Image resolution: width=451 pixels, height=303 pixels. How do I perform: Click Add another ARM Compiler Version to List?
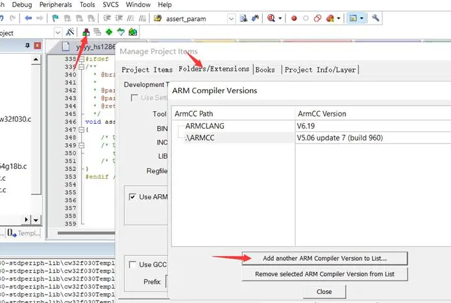coord(324,258)
